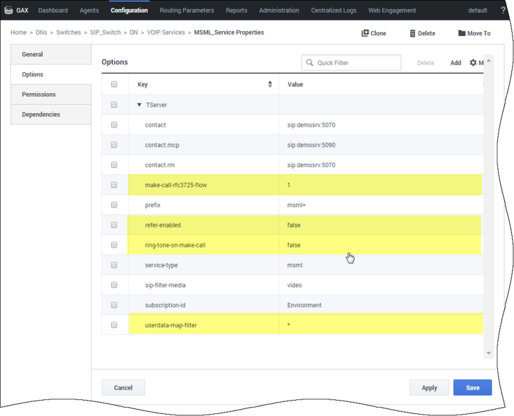Image resolution: width=514 pixels, height=416 pixels.
Task: Go to Switches breadcrumb
Action: coord(69,33)
